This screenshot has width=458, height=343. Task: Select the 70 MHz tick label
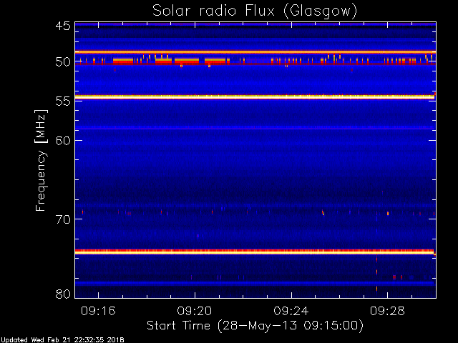[63, 219]
